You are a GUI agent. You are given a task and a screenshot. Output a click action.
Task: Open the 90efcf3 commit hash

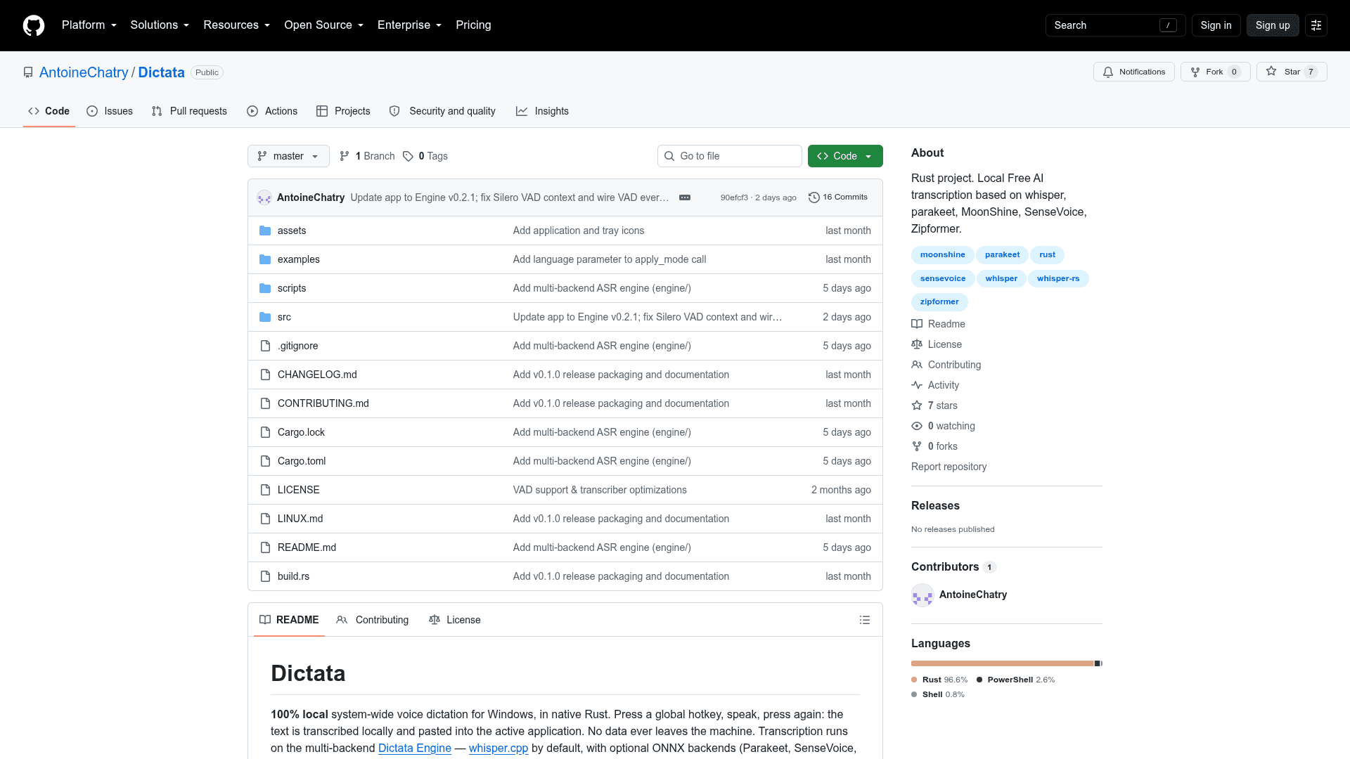point(734,197)
